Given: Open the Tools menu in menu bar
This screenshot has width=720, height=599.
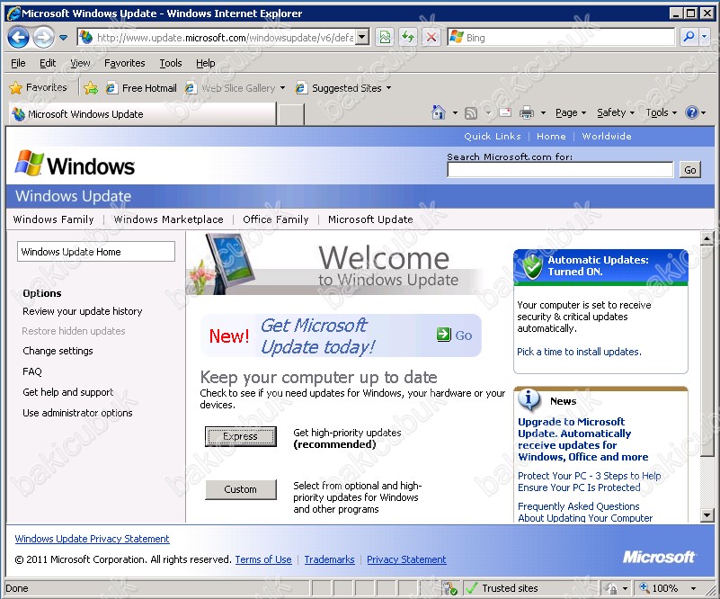Looking at the screenshot, I should (x=171, y=63).
